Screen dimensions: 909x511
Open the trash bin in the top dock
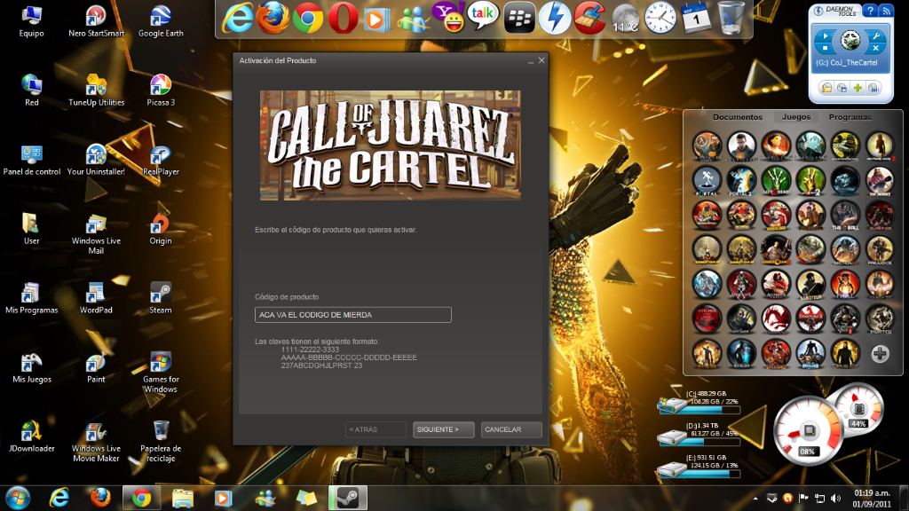coord(731,18)
